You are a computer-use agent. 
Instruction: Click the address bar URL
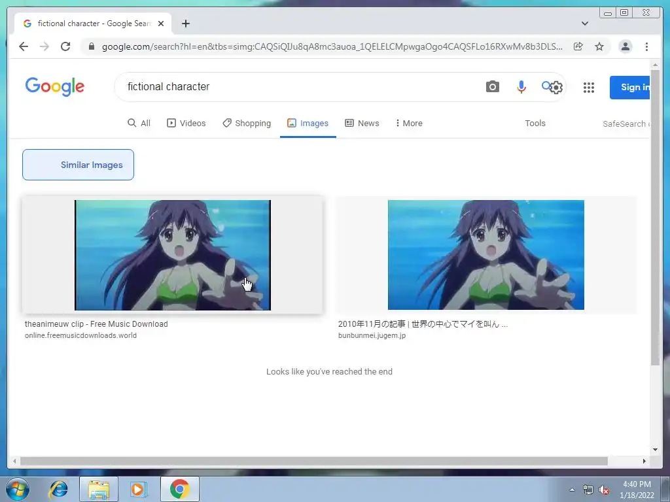click(332, 46)
